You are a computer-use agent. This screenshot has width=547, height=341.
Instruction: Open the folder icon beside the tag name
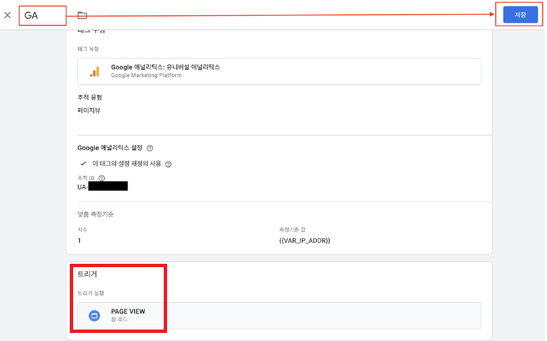click(x=83, y=15)
